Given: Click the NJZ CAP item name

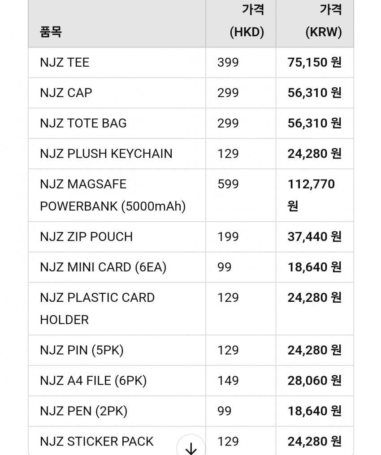Looking at the screenshot, I should pyautogui.click(x=66, y=93).
